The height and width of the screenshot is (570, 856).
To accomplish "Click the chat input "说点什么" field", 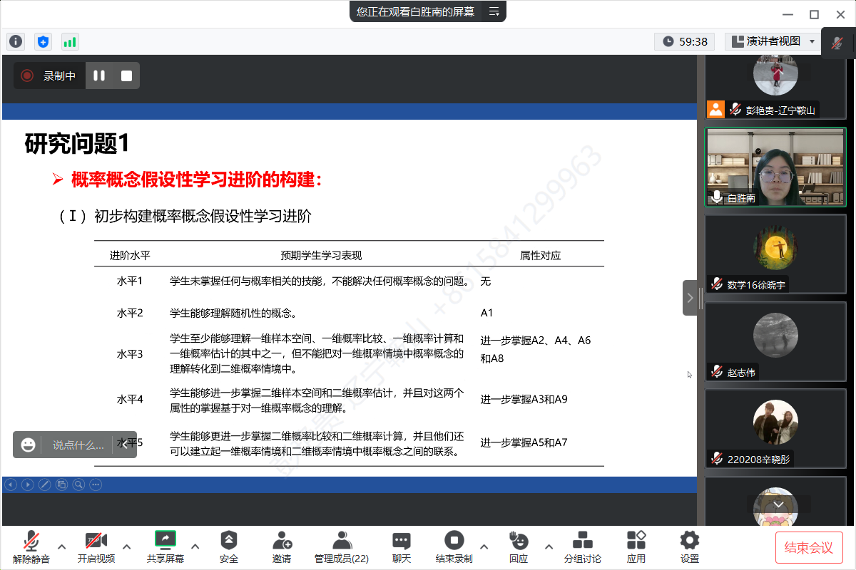I will click(x=78, y=445).
